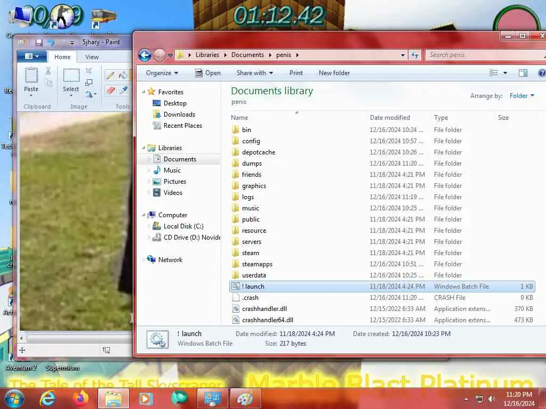Image resolution: width=546 pixels, height=409 pixels.
Task: Open the Rotate dropdown in Paint
Action: 91,94
